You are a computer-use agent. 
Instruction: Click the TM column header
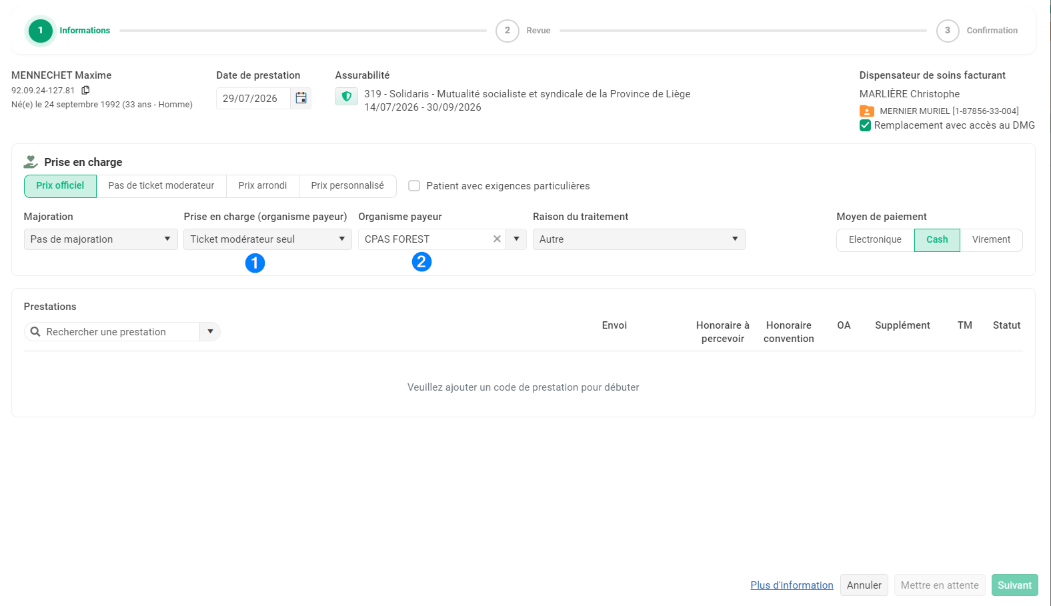[x=964, y=325]
